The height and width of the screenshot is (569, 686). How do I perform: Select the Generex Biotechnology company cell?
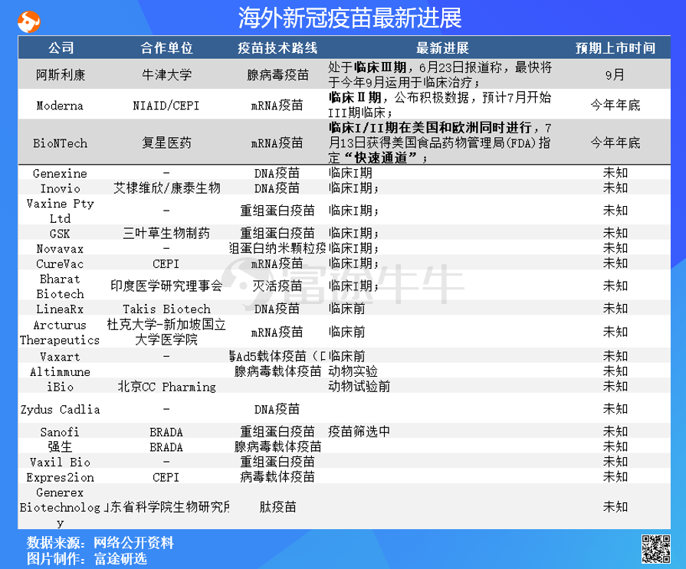pyautogui.click(x=60, y=507)
